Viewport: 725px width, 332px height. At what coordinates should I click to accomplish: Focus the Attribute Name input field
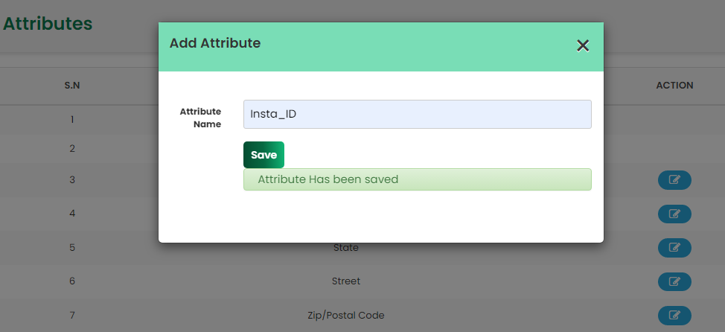coord(417,114)
